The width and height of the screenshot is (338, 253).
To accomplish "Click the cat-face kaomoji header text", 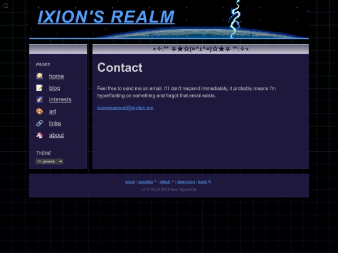I will [x=201, y=49].
